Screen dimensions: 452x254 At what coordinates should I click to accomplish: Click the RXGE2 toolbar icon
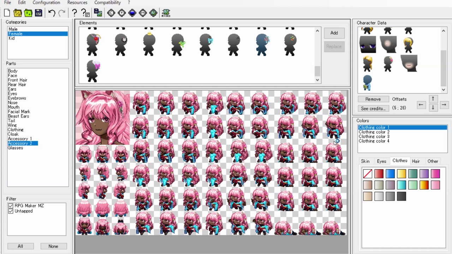165,13
